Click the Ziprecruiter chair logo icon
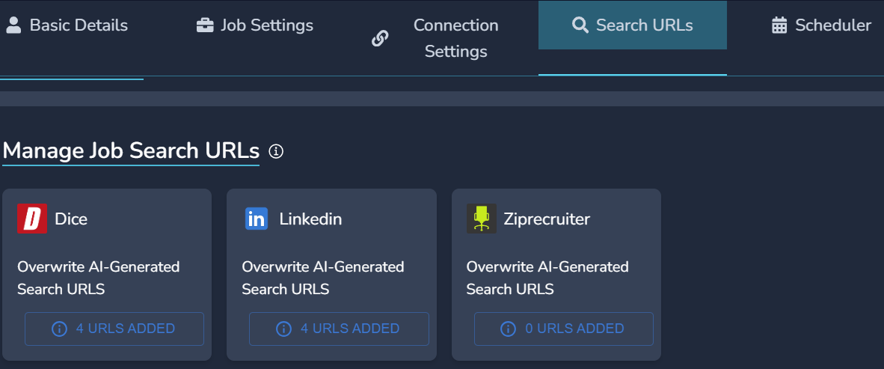The image size is (884, 369). pyautogui.click(x=481, y=219)
